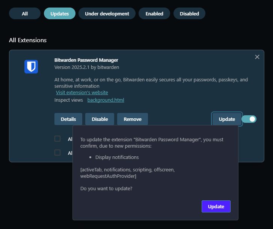Show only Enabled extensions

pyautogui.click(x=154, y=14)
